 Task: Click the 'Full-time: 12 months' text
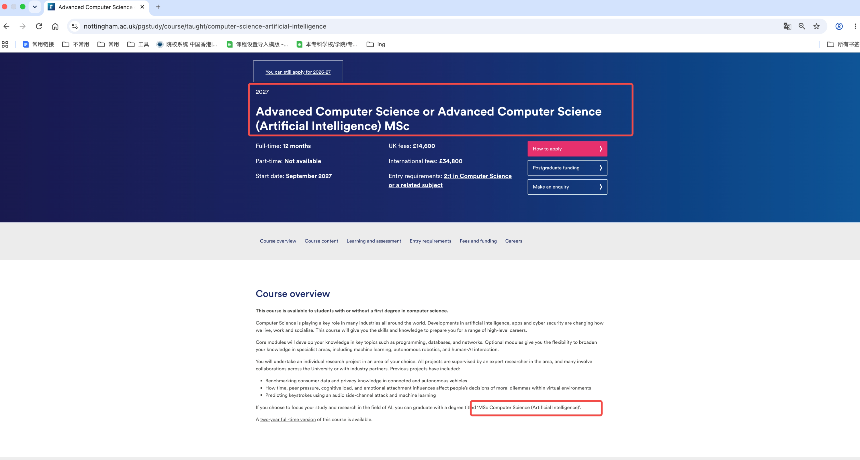(x=283, y=146)
